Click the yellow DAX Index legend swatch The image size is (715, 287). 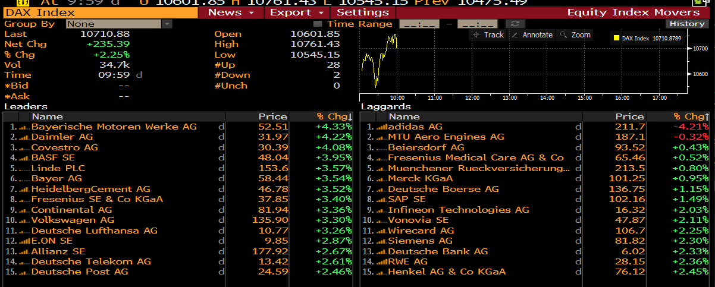pyautogui.click(x=616, y=39)
